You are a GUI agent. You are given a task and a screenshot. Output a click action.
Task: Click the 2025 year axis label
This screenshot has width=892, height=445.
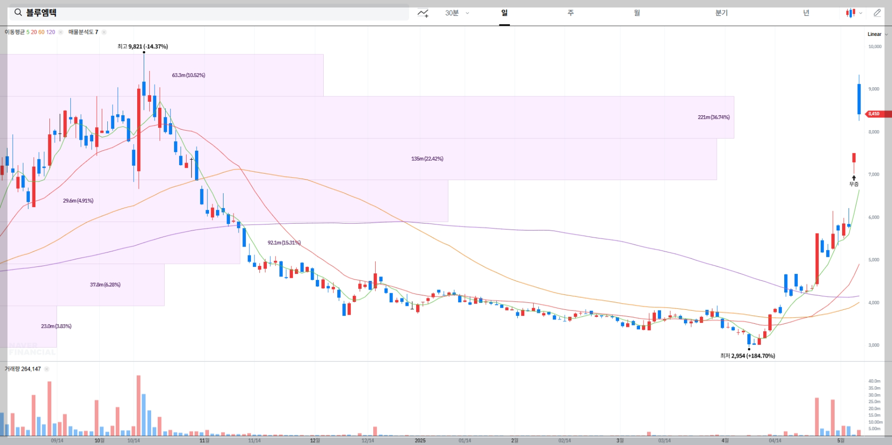pyautogui.click(x=420, y=441)
